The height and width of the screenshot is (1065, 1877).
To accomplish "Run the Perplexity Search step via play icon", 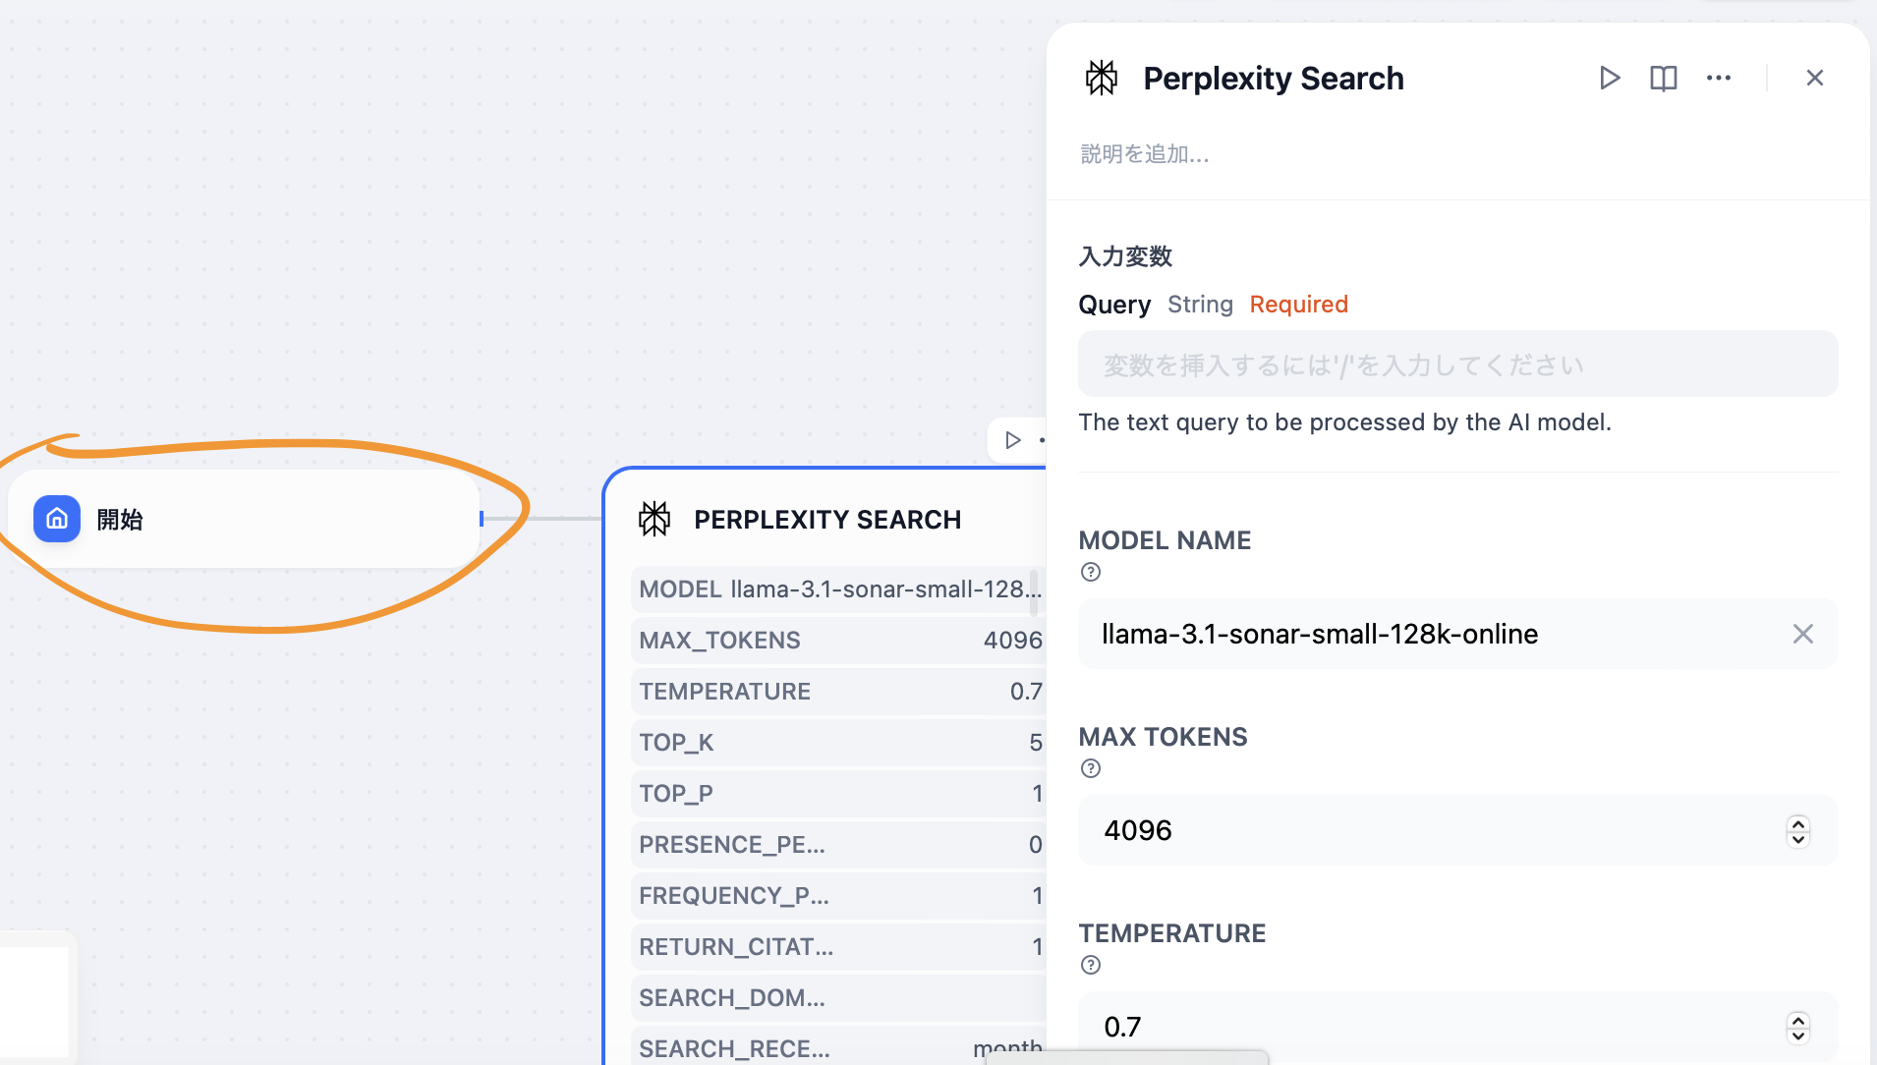I will point(1609,78).
